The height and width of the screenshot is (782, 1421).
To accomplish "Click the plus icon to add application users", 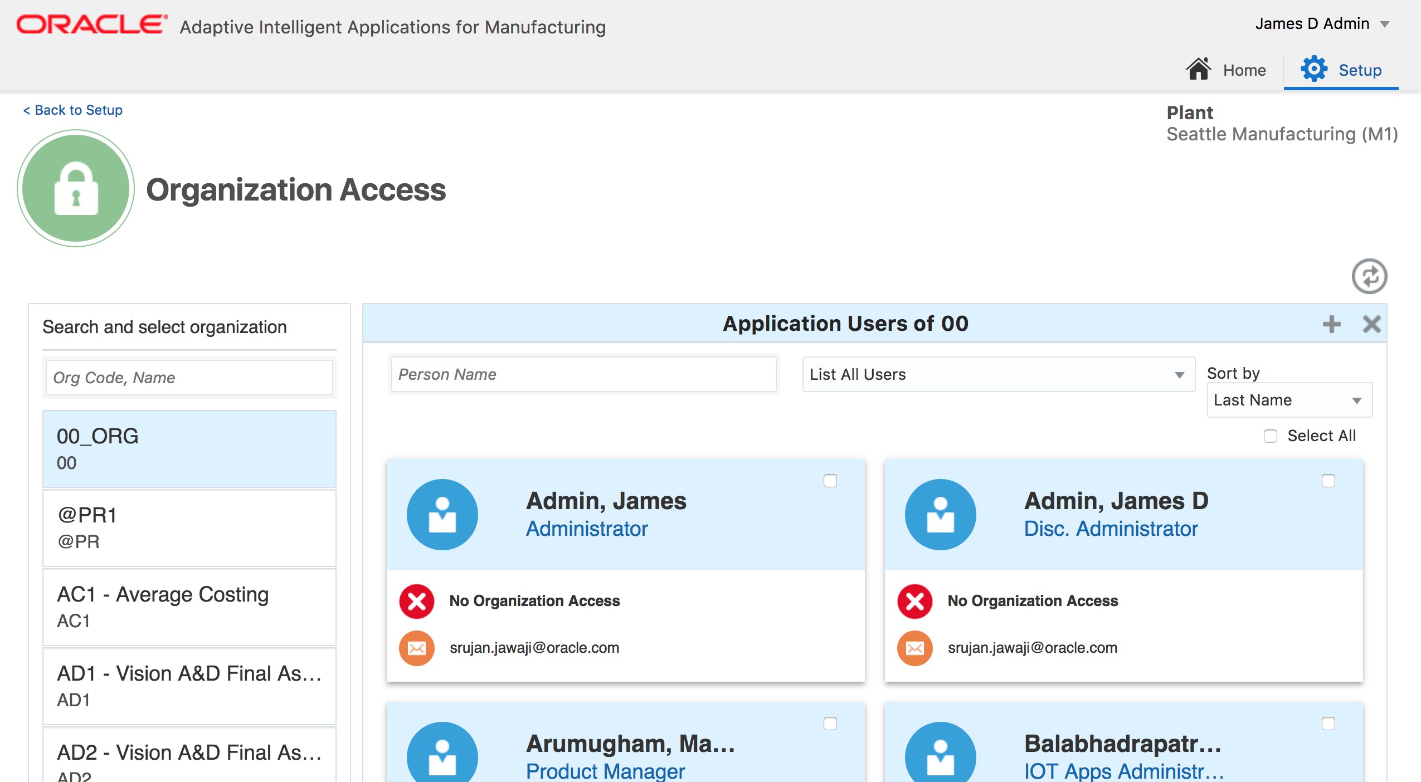I will click(1332, 324).
